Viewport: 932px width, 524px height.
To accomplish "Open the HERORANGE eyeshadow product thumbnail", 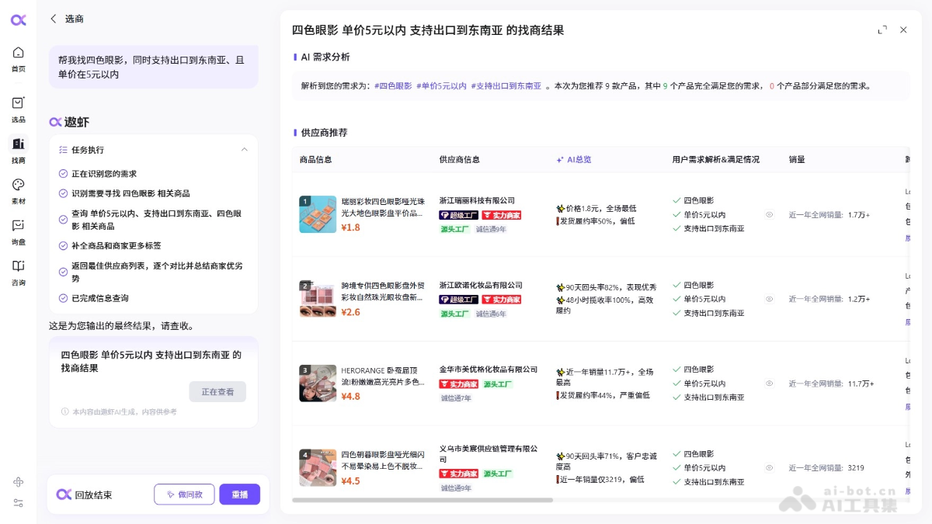I will click(x=318, y=383).
